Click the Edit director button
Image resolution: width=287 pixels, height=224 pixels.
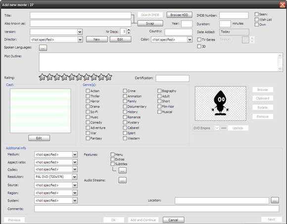(x=120, y=40)
